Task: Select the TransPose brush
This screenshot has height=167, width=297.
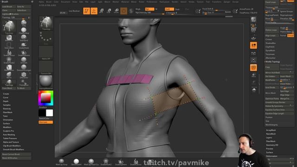Action: (x=24, y=83)
